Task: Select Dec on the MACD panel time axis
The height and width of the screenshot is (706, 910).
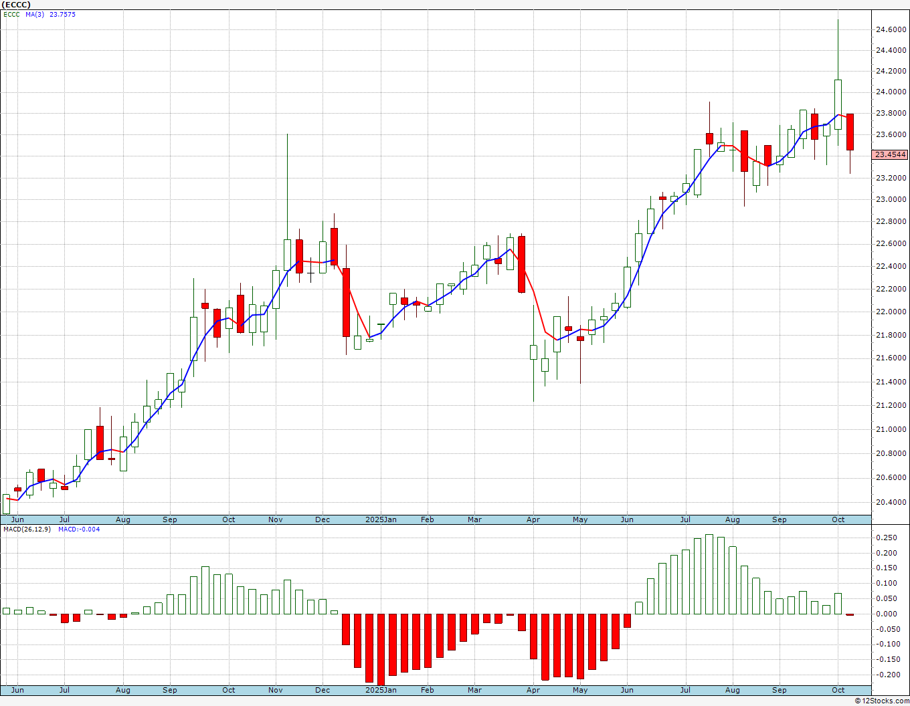Action: pos(323,690)
